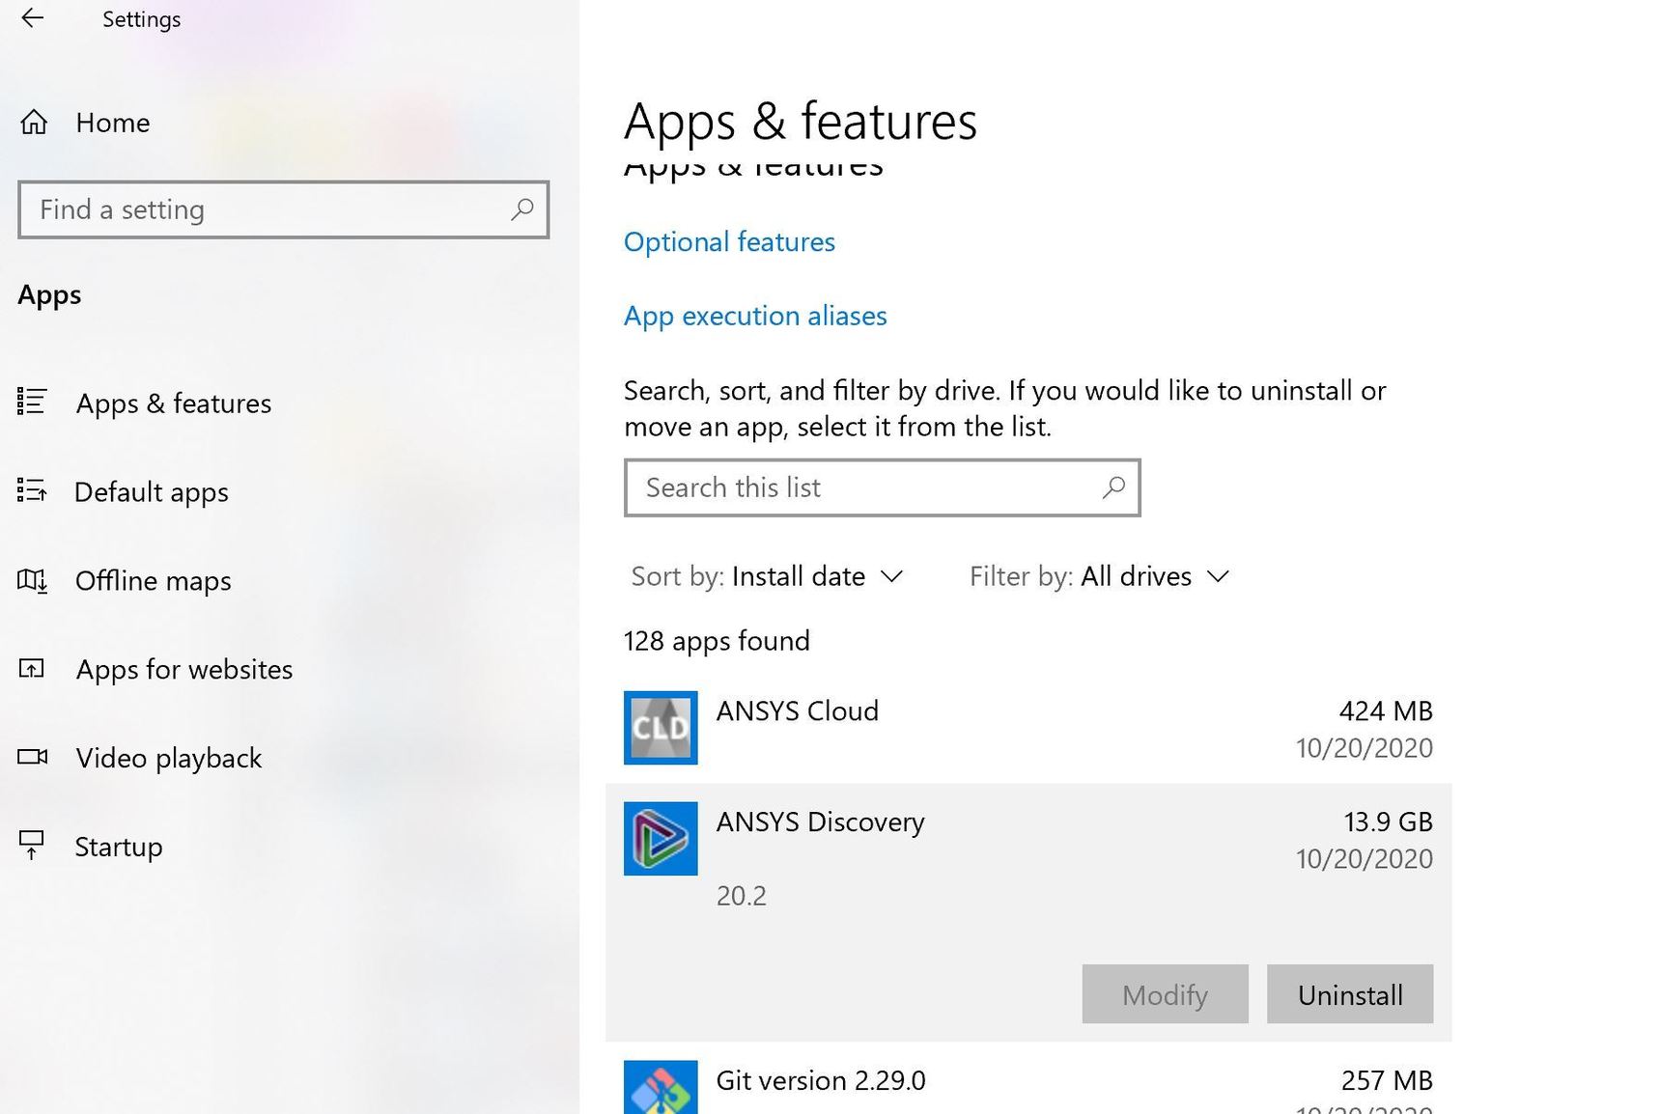This screenshot has height=1114, width=1661.
Task: Click the Git app icon
Action: (x=661, y=1088)
